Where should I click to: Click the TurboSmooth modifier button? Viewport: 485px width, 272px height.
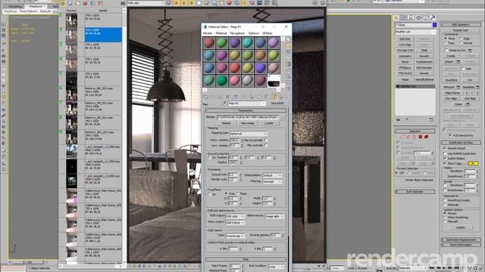(424, 62)
